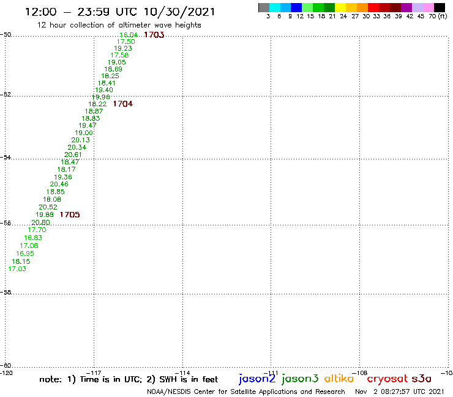Viewport: 453px width, 397px height.
Task: Click the wave height value 18.83
Action: tap(91, 118)
